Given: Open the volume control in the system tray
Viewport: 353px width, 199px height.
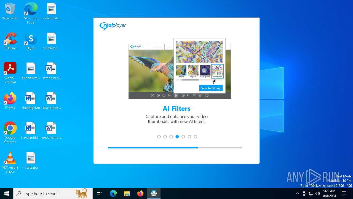Looking at the screenshot, I should tap(317, 193).
